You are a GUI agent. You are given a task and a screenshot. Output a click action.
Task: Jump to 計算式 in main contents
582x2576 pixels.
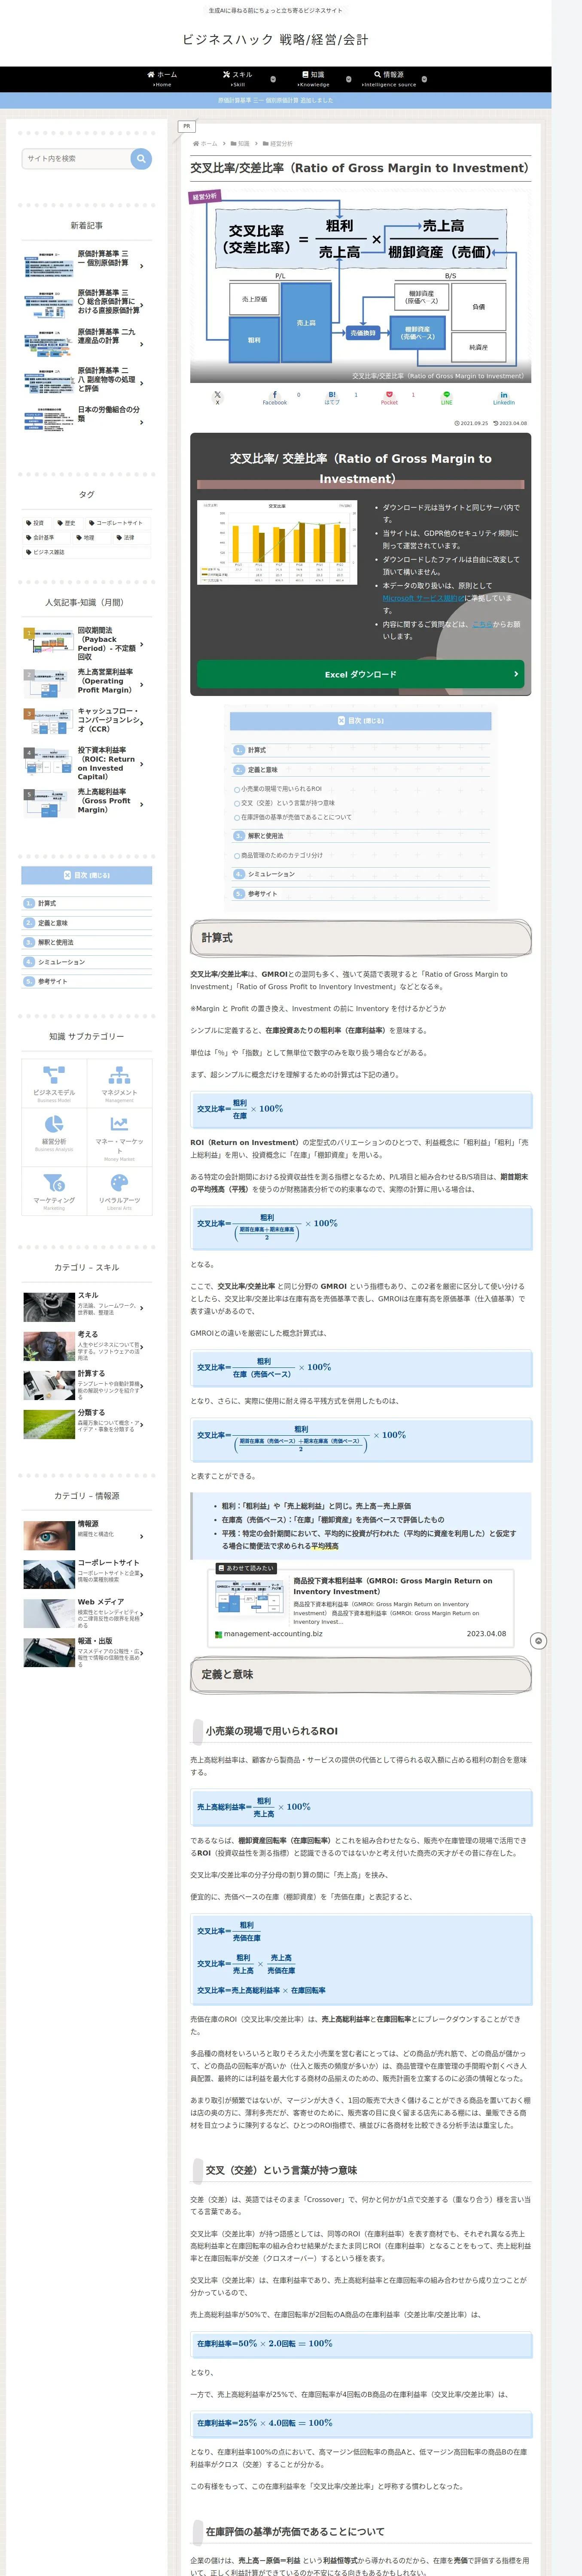tap(257, 750)
